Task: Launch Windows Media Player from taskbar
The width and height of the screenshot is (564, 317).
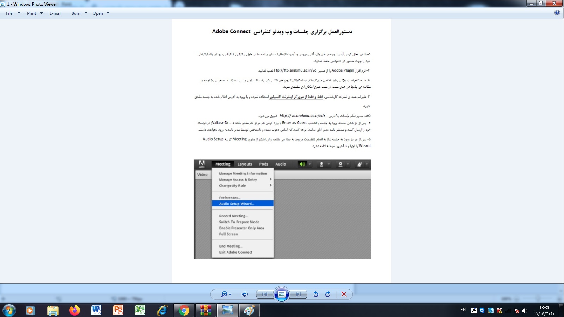Action: click(30, 310)
